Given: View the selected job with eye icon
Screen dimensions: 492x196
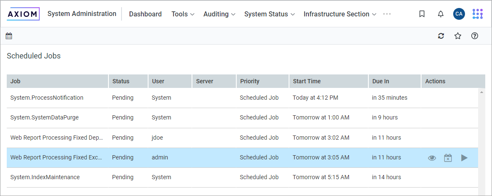Looking at the screenshot, I should pos(432,158).
